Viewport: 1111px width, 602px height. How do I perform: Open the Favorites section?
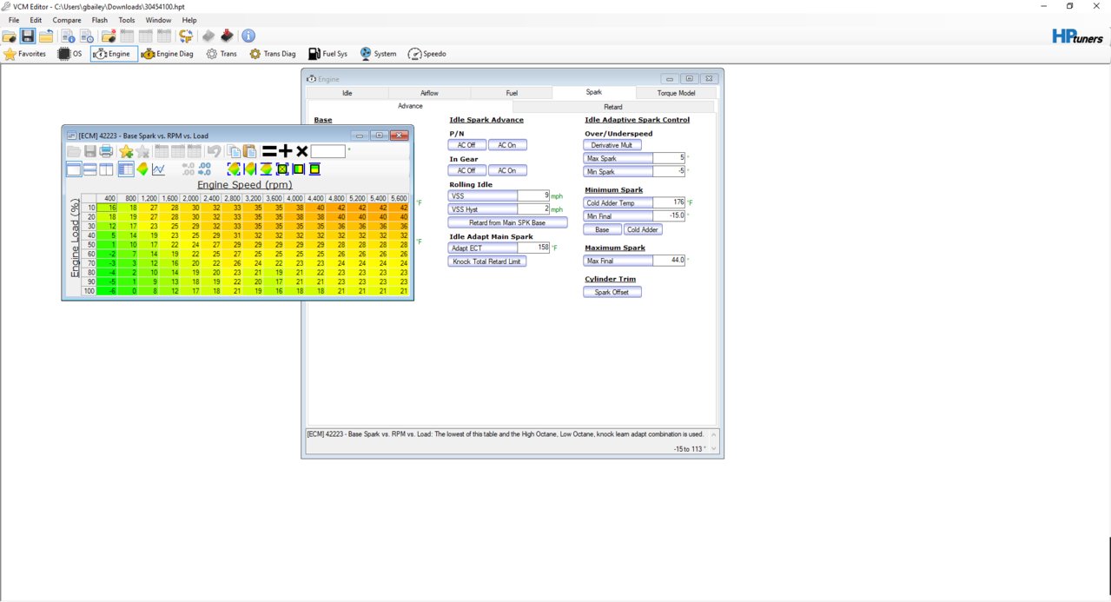point(25,54)
